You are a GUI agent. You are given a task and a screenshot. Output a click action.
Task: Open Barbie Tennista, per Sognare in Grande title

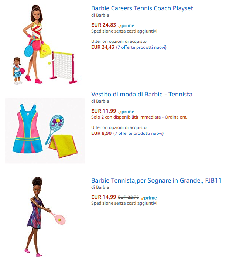[156, 180]
